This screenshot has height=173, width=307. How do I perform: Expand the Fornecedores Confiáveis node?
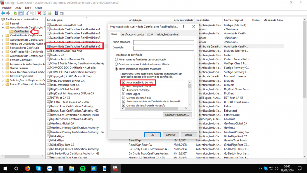pos(3,48)
